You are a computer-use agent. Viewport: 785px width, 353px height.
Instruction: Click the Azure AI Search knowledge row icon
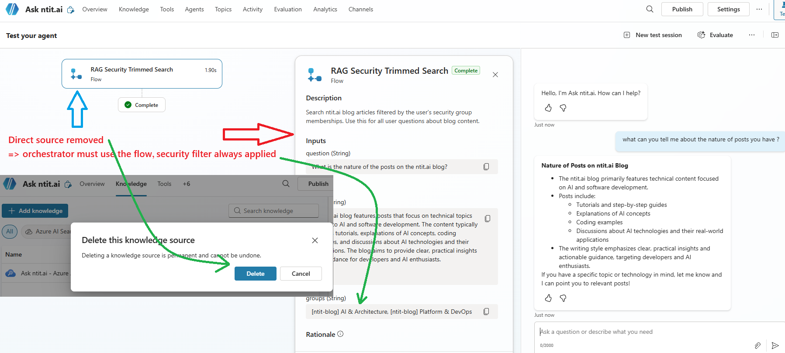[10, 273]
